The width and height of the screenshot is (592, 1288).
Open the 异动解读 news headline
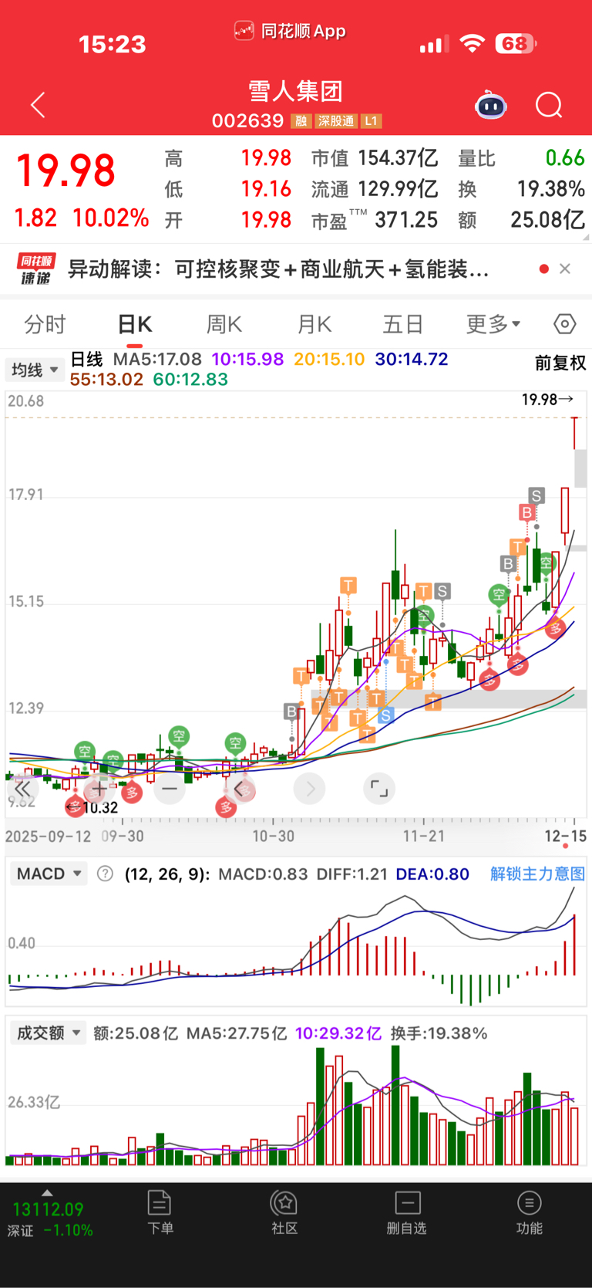coord(278,269)
